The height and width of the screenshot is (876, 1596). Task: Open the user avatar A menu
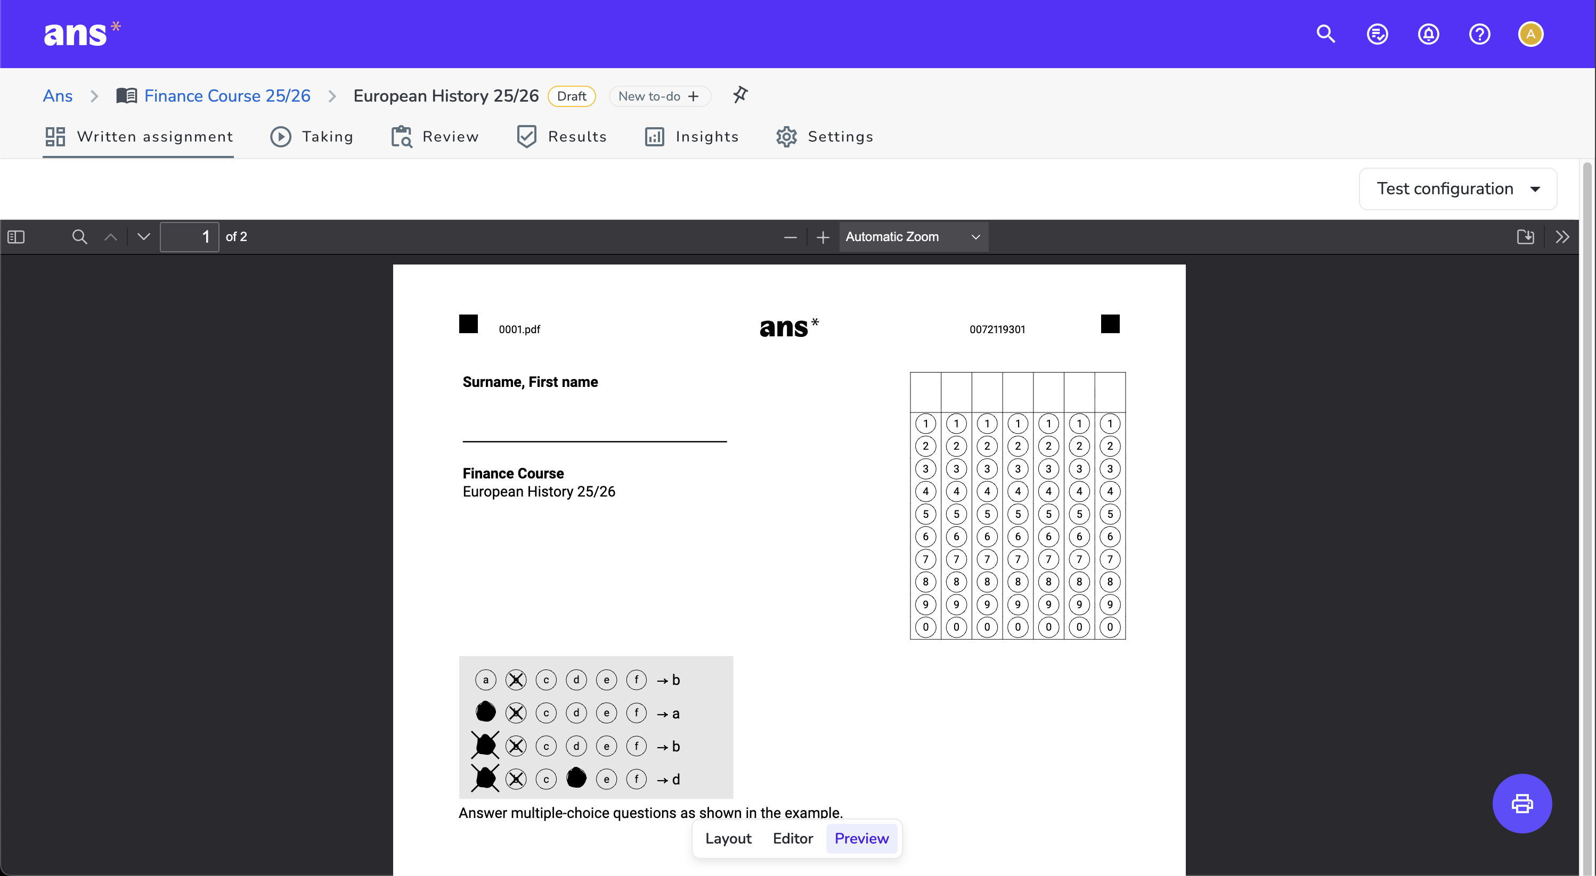[x=1530, y=34]
